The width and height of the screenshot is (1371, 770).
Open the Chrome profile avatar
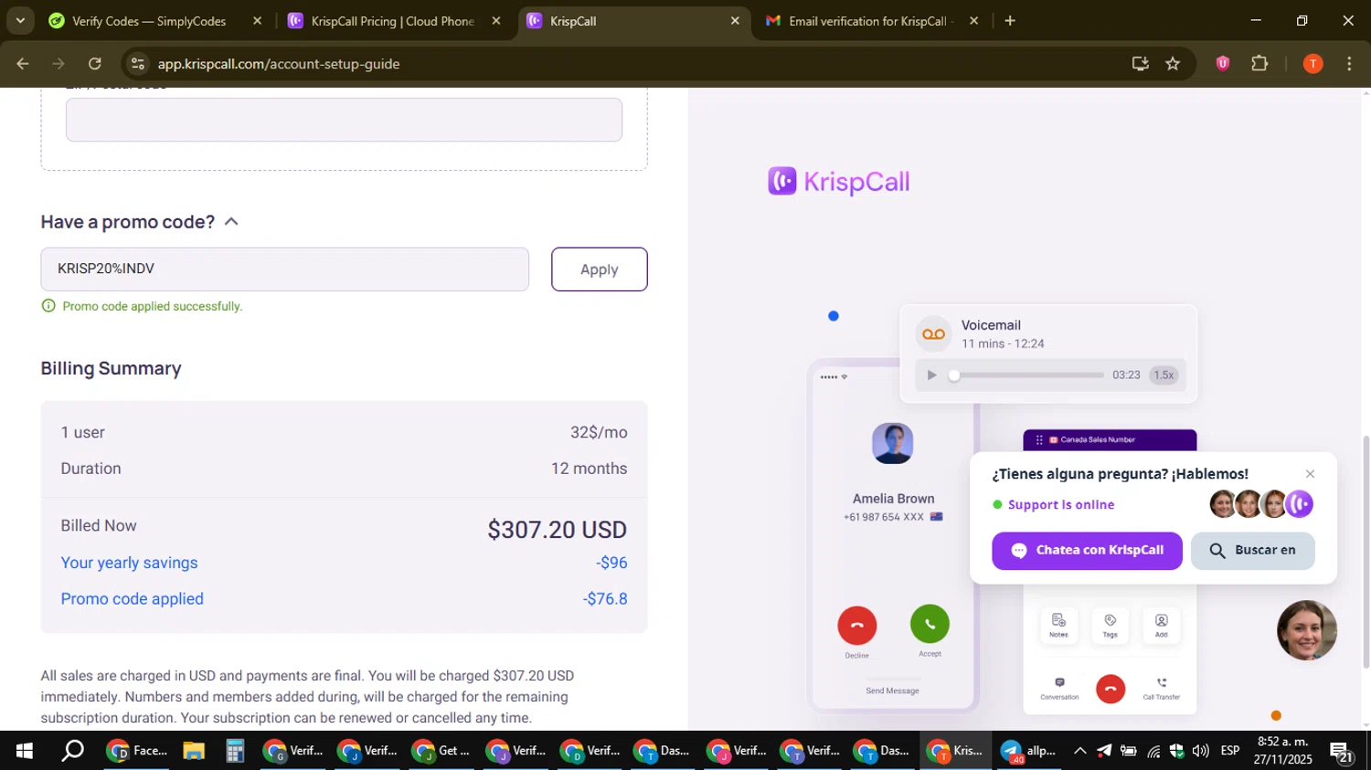pyautogui.click(x=1313, y=64)
